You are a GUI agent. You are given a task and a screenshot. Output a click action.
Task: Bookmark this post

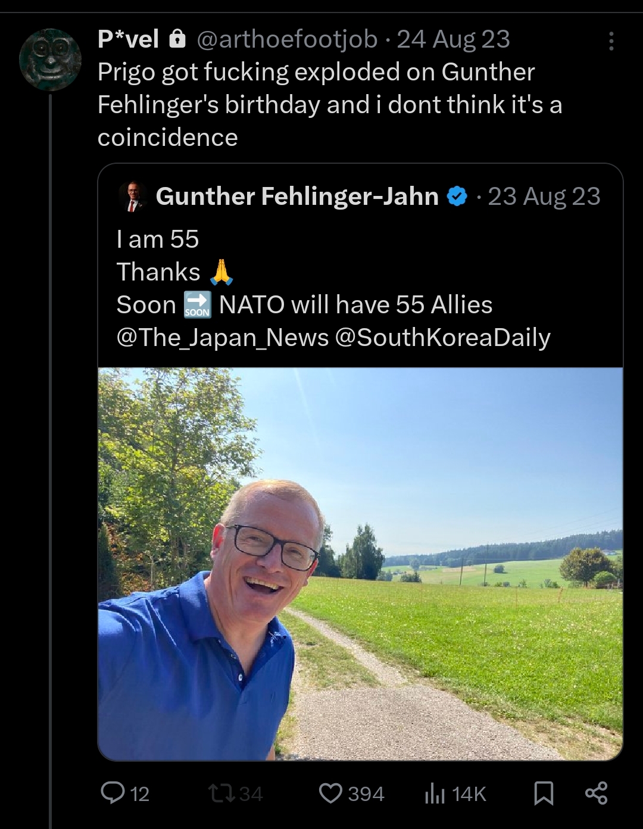pos(543,793)
